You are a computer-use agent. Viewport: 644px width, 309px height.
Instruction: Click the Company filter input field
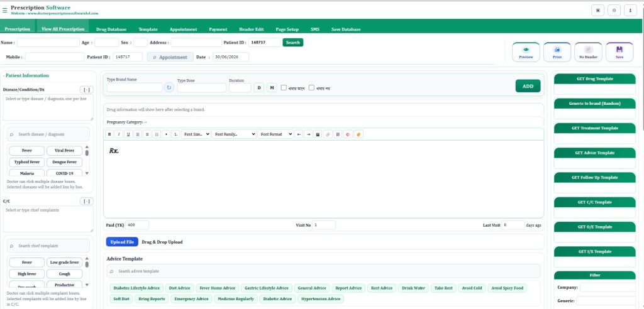tap(608, 287)
